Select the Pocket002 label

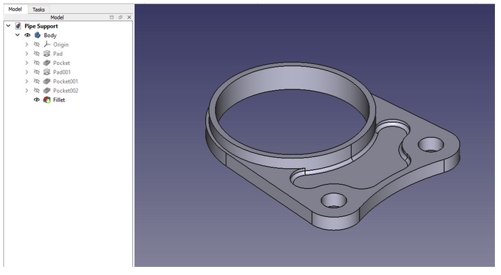[66, 91]
